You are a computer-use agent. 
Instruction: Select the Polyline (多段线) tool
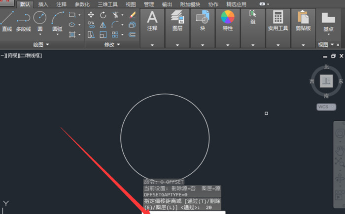tap(23, 21)
